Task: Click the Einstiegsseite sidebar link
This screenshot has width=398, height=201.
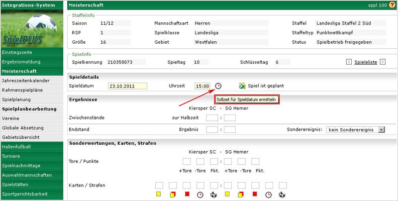Action: [x=17, y=52]
